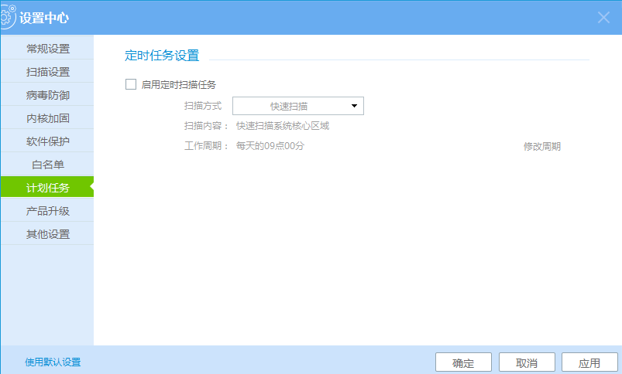Go to the 内核加固 settings
The image size is (622, 374).
pos(47,118)
